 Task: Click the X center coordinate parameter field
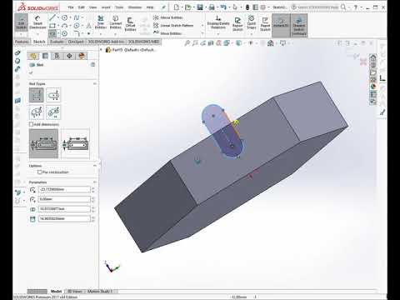click(64, 189)
